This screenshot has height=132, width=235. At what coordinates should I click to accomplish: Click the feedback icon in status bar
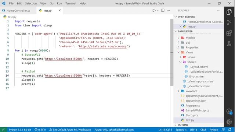[x=223, y=129]
